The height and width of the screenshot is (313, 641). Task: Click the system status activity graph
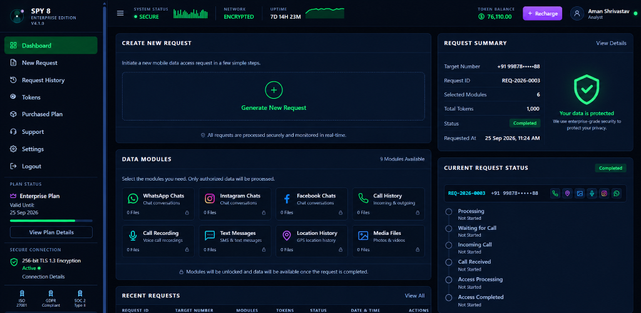(192, 14)
